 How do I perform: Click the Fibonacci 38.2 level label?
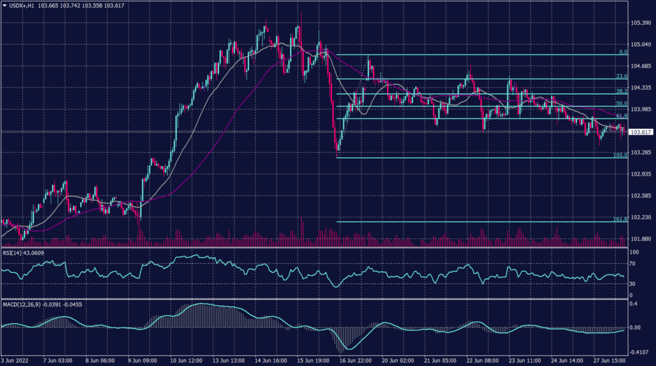pos(621,92)
